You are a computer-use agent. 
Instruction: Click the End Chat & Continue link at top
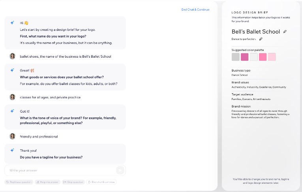[x=195, y=9]
